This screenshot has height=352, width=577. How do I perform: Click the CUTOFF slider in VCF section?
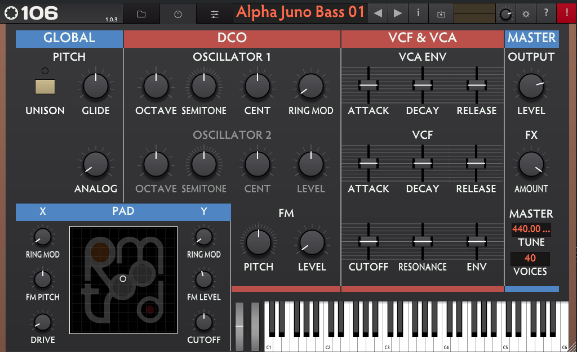pyautogui.click(x=369, y=242)
